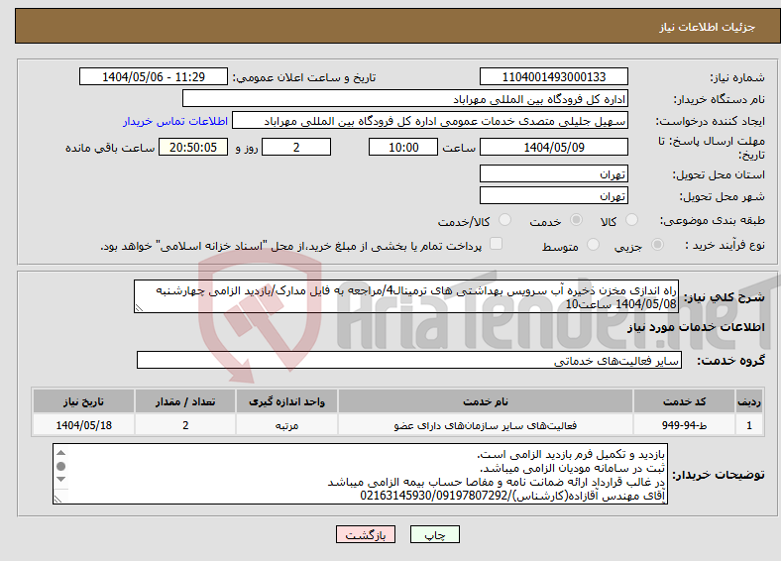Screen dimensions: 781x561
Task: Select the متوسط purchase type radio
Action: coord(594,244)
